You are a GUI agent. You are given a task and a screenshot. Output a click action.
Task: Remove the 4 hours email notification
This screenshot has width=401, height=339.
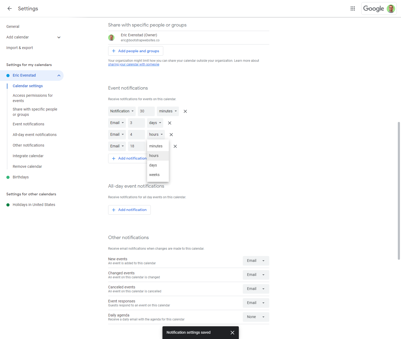(x=171, y=135)
